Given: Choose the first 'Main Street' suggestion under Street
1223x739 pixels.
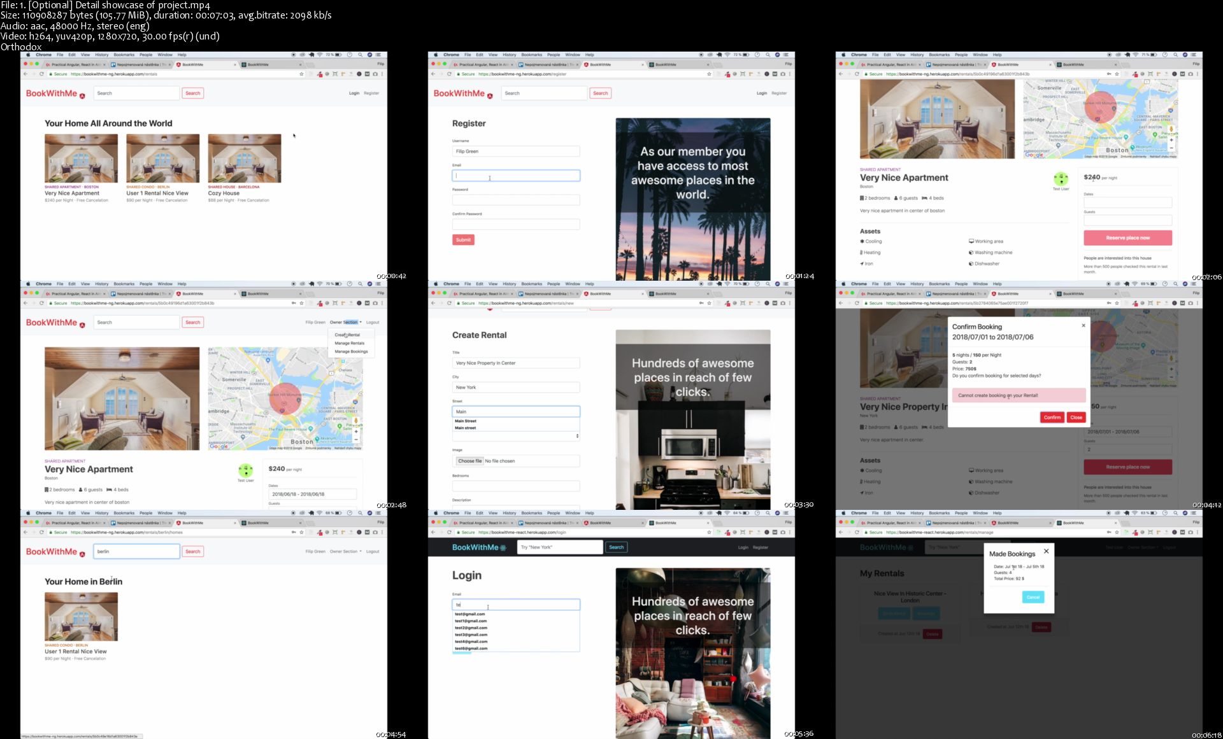Looking at the screenshot, I should tap(466, 421).
